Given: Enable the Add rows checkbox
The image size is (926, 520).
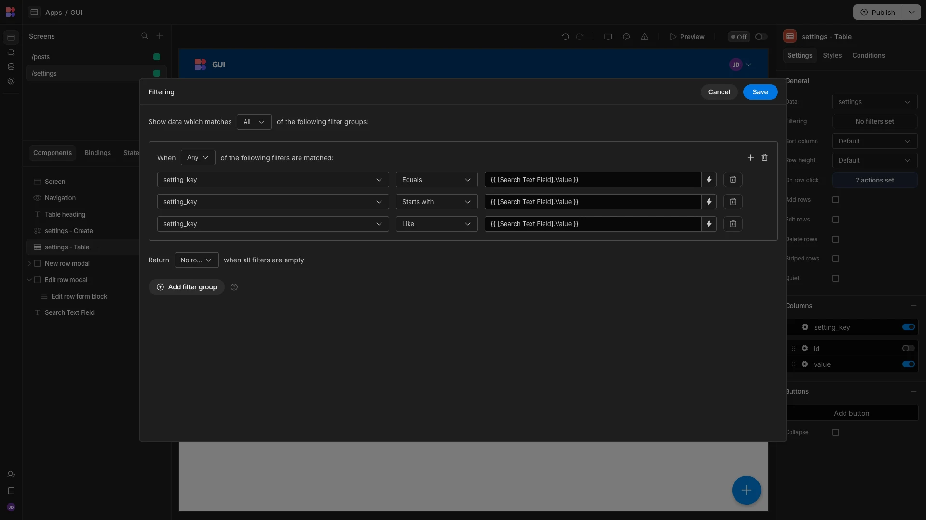Looking at the screenshot, I should pos(836,200).
